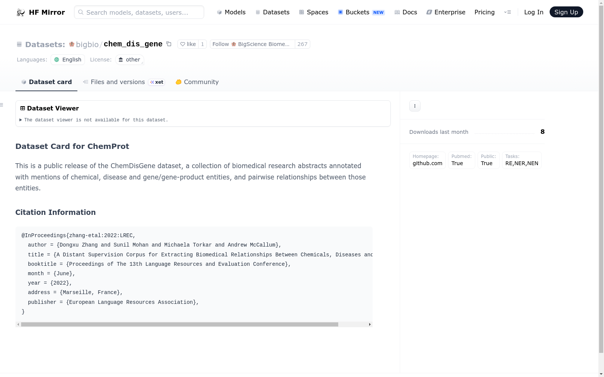Click the horizontal scrollbar of citation code
This screenshot has width=604, height=377.
point(180,324)
